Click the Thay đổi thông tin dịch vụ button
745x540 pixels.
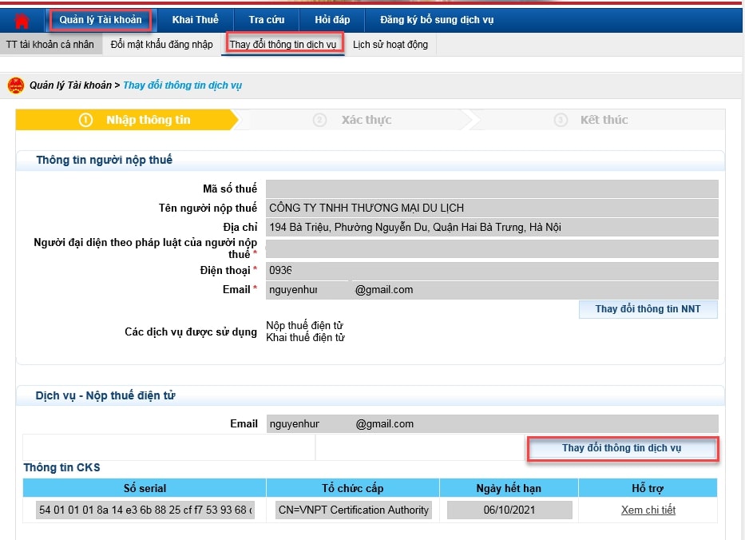point(622,448)
